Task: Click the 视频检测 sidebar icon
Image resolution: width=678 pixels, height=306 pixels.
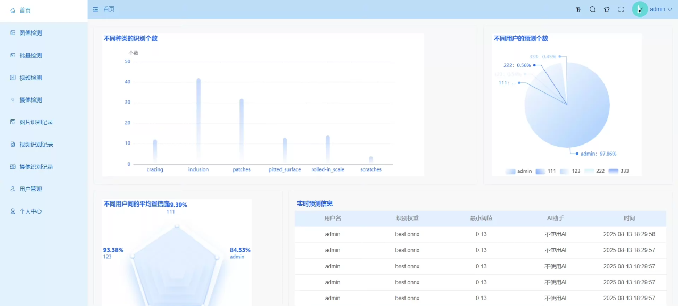Action: pyautogui.click(x=13, y=77)
